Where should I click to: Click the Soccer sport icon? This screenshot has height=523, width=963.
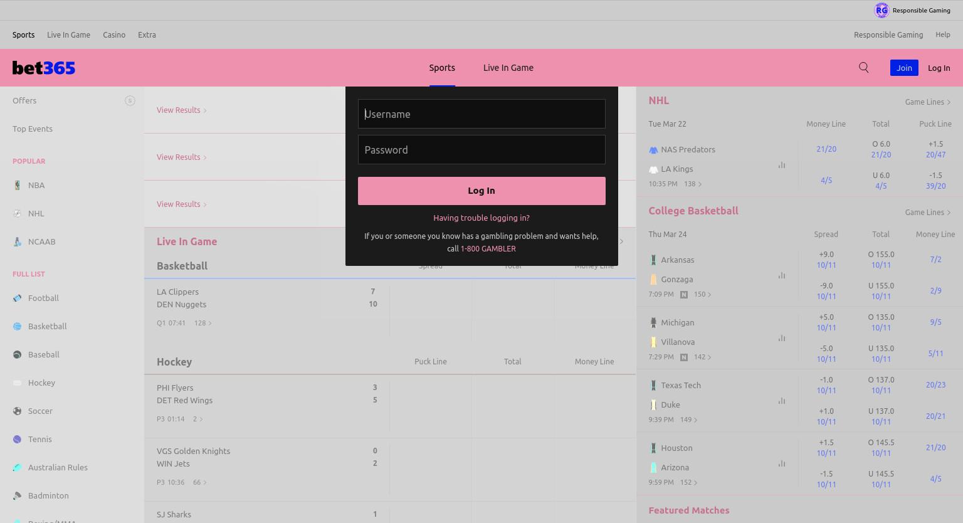point(17,411)
